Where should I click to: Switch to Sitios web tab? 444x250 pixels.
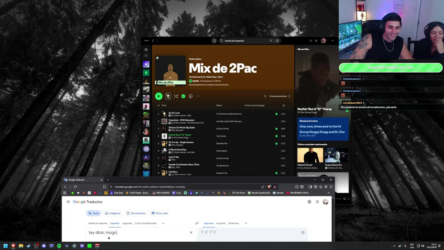click(x=160, y=213)
